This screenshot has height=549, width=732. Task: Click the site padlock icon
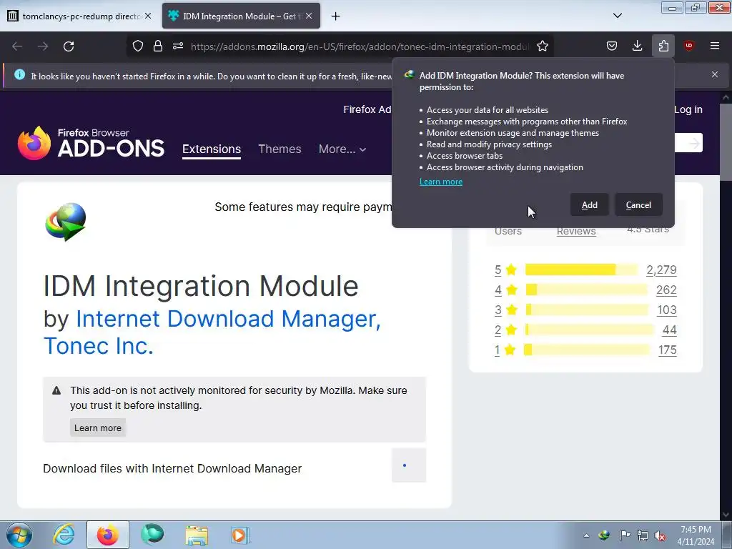pyautogui.click(x=158, y=46)
